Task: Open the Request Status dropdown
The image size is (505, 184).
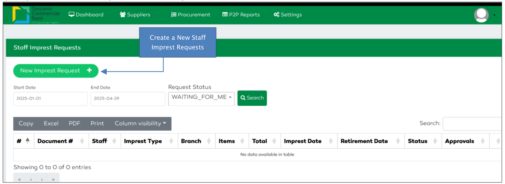Action: 201,98
